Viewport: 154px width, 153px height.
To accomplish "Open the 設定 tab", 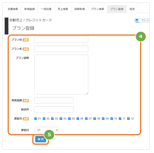I will point(132,9).
